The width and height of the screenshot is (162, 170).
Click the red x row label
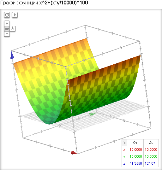(124, 149)
